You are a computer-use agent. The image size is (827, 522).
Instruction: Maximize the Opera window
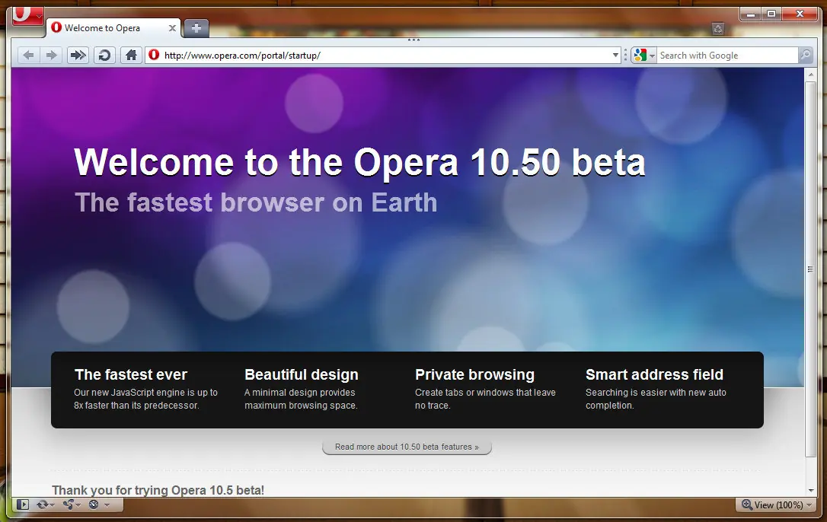tap(771, 14)
